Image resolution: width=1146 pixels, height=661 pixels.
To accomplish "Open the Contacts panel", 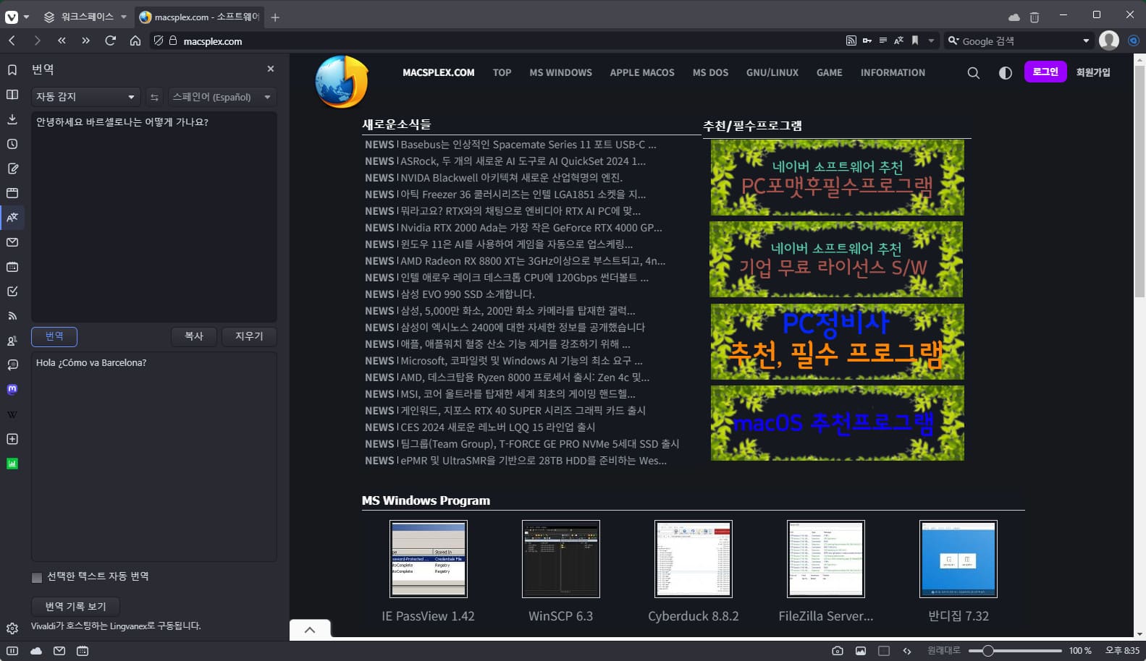I will click(x=12, y=341).
